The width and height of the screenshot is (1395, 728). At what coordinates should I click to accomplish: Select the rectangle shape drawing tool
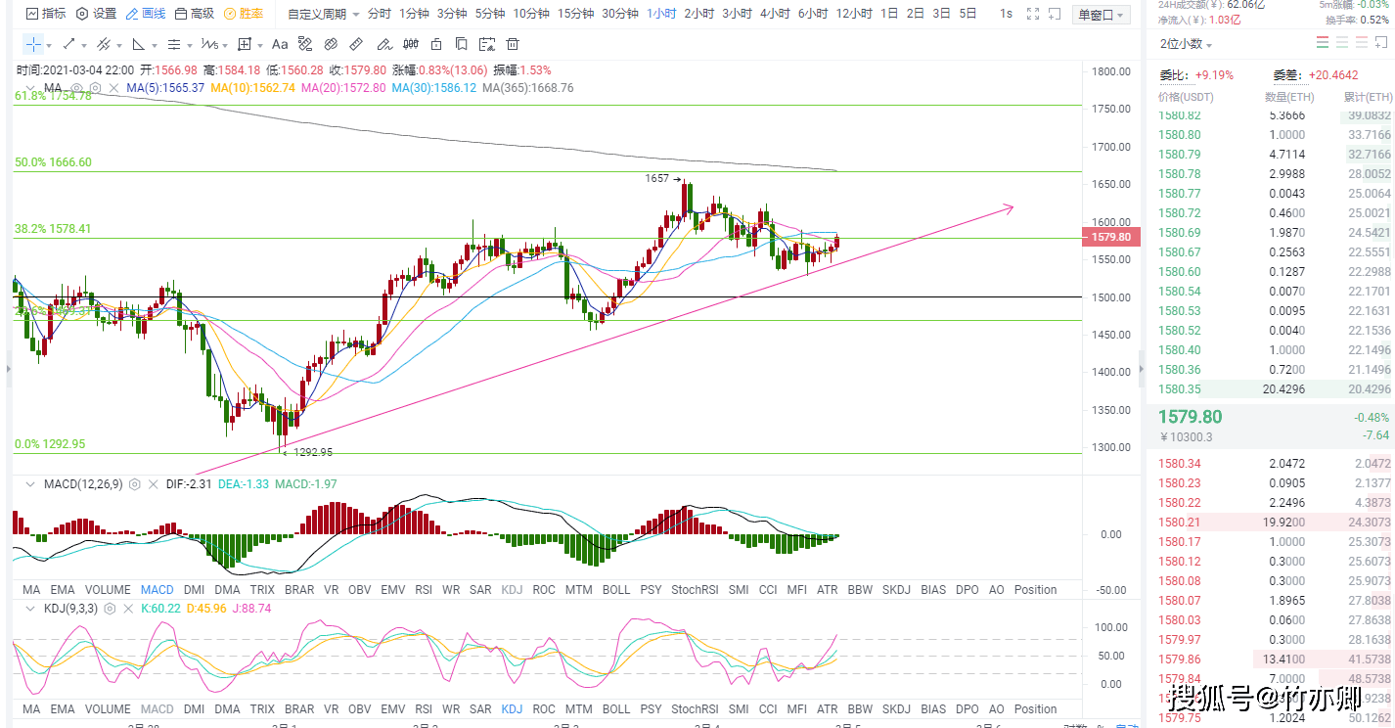pos(245,44)
